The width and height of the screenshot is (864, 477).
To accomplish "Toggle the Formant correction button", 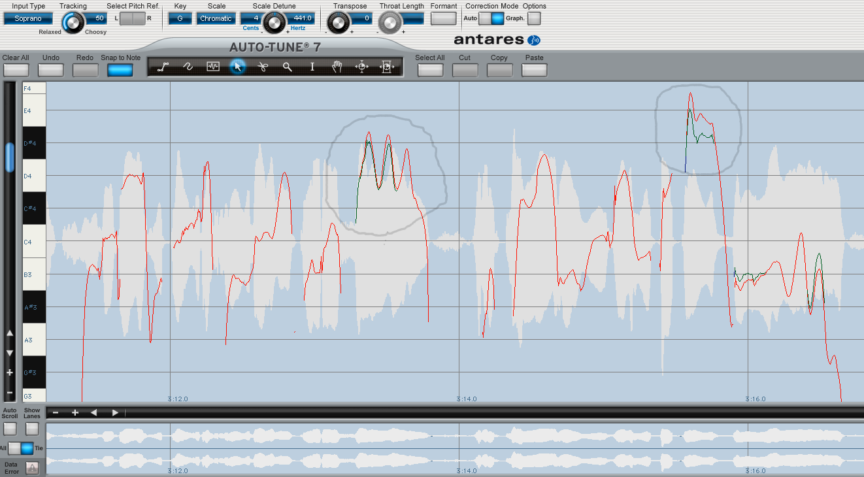I will pos(444,18).
